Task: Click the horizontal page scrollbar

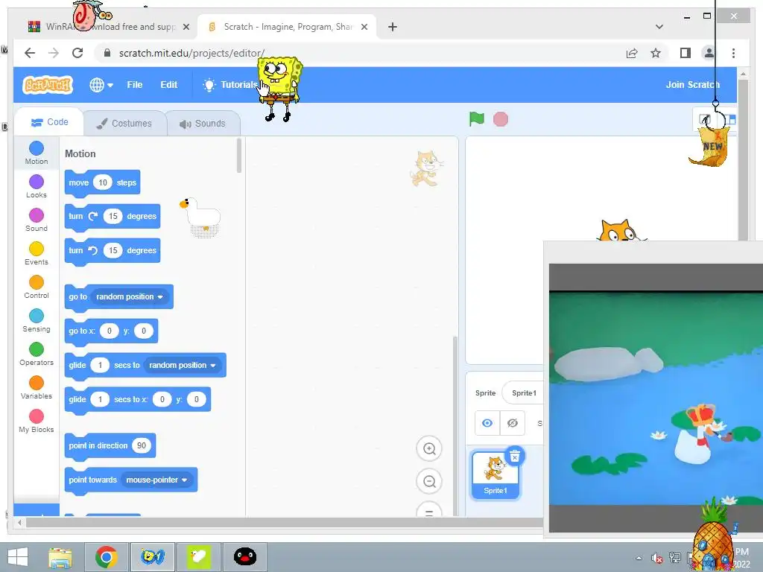Action: 285,523
